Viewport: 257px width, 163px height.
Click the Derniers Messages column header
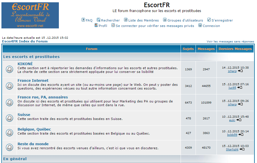[235, 49]
